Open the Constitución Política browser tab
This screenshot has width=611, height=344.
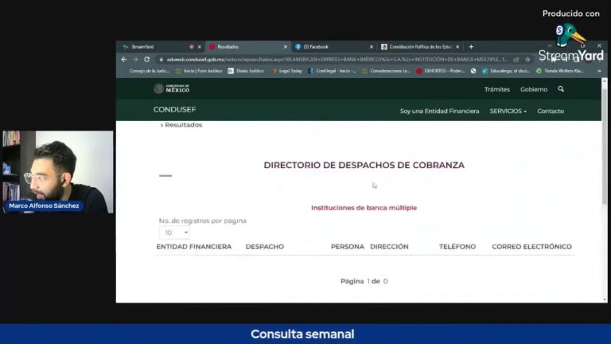point(419,47)
